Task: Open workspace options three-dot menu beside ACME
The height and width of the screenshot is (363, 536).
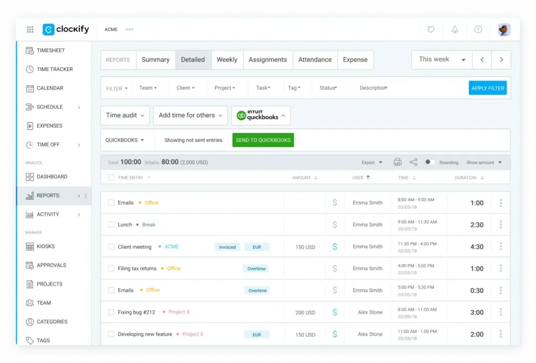Action: point(130,29)
